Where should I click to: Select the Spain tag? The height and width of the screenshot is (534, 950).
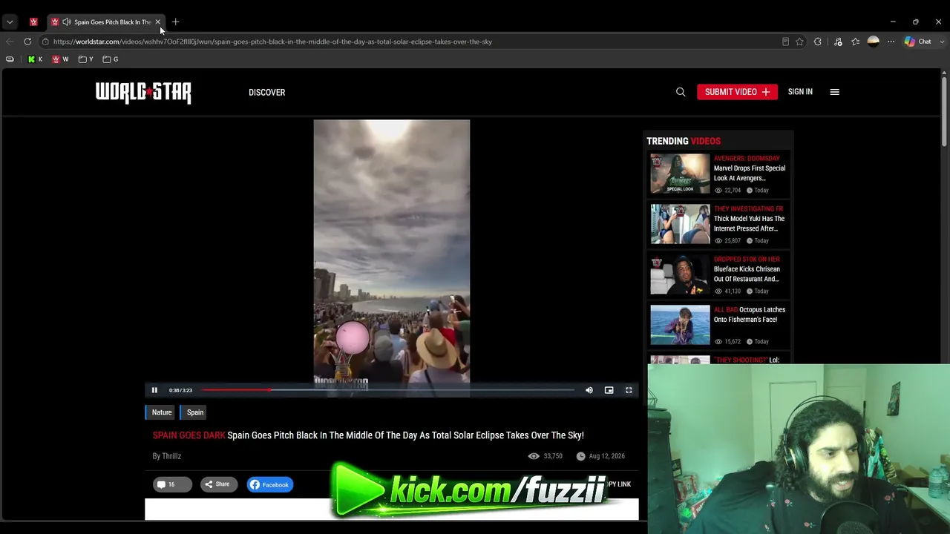tap(194, 412)
